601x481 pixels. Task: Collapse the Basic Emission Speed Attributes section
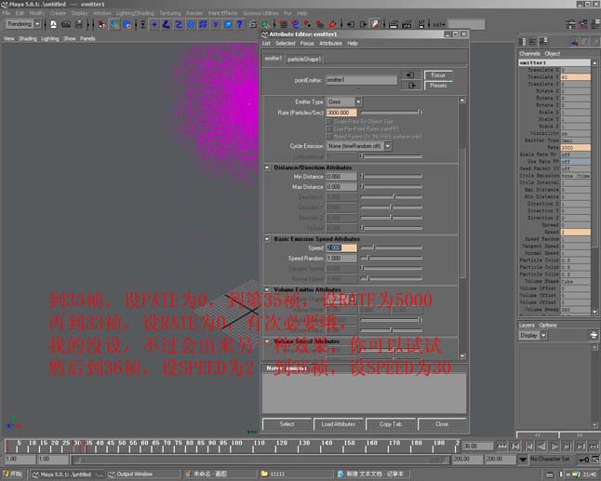[268, 238]
